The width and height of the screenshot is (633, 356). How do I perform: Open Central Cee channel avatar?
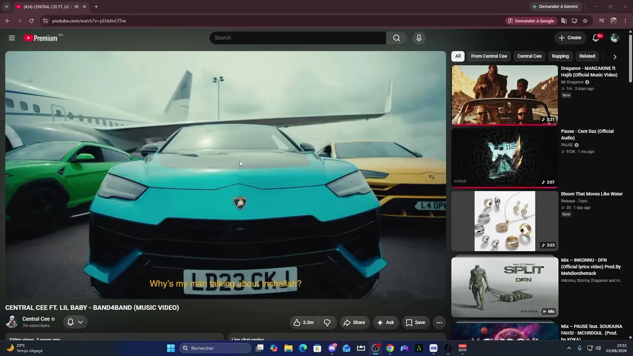click(12, 322)
